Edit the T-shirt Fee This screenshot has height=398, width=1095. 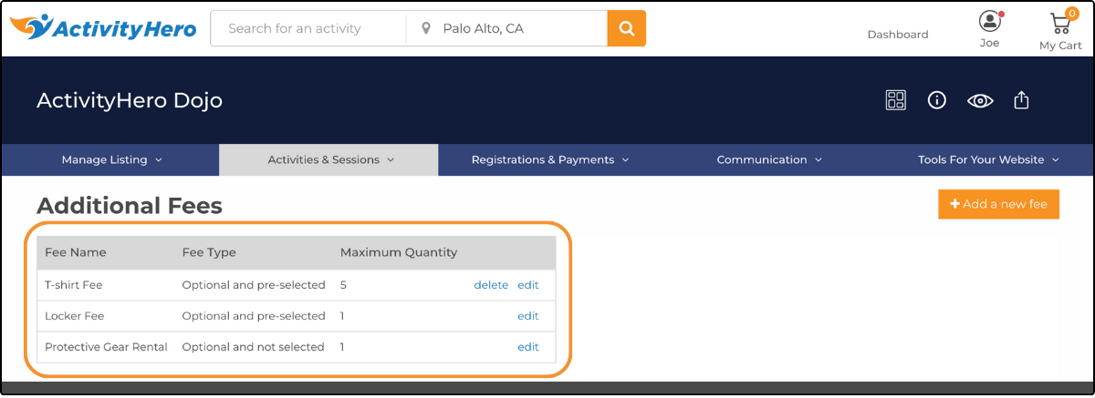(x=528, y=285)
